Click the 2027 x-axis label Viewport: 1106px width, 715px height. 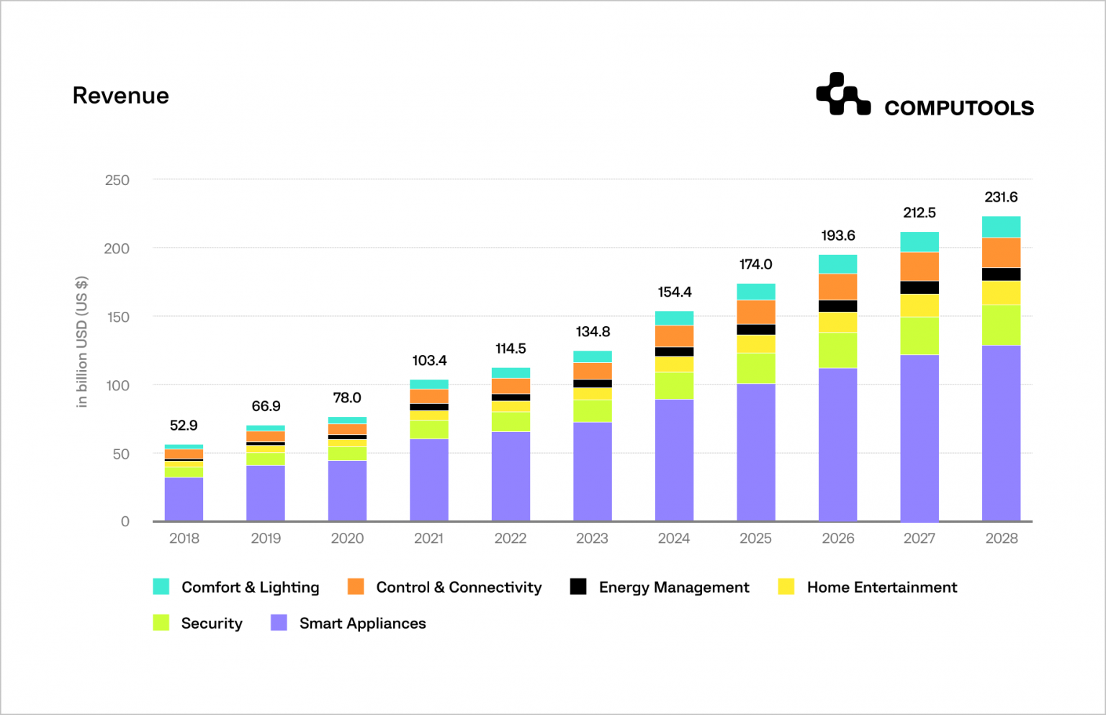coord(920,538)
